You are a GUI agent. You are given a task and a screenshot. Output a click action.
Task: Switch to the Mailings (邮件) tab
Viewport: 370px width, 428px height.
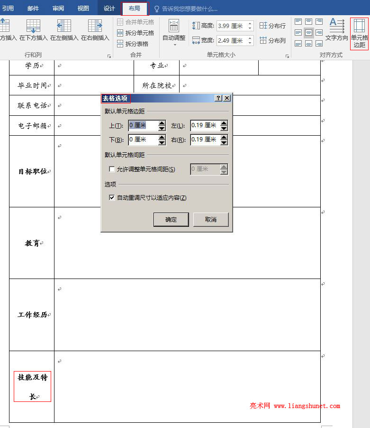coord(33,9)
